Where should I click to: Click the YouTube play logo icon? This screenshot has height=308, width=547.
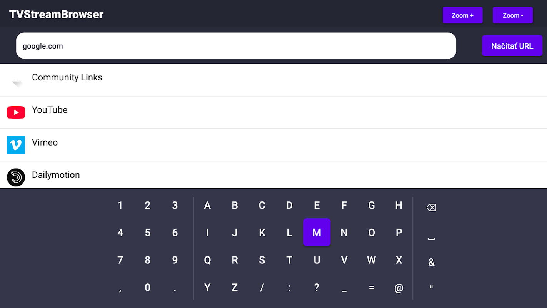click(16, 112)
